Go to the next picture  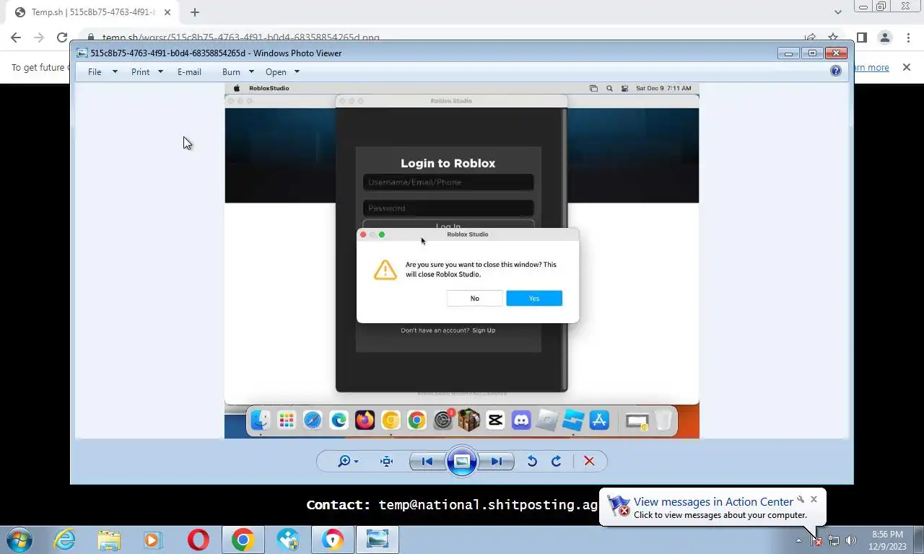click(497, 462)
